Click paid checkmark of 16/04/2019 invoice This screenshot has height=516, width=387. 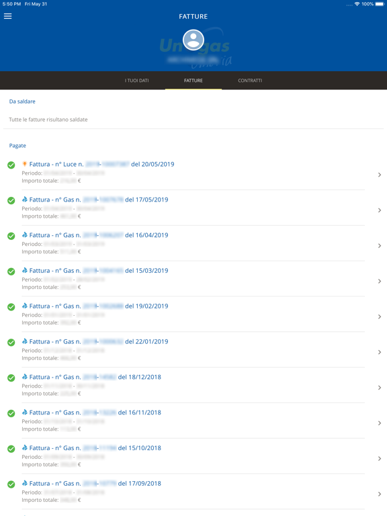[x=11, y=236]
